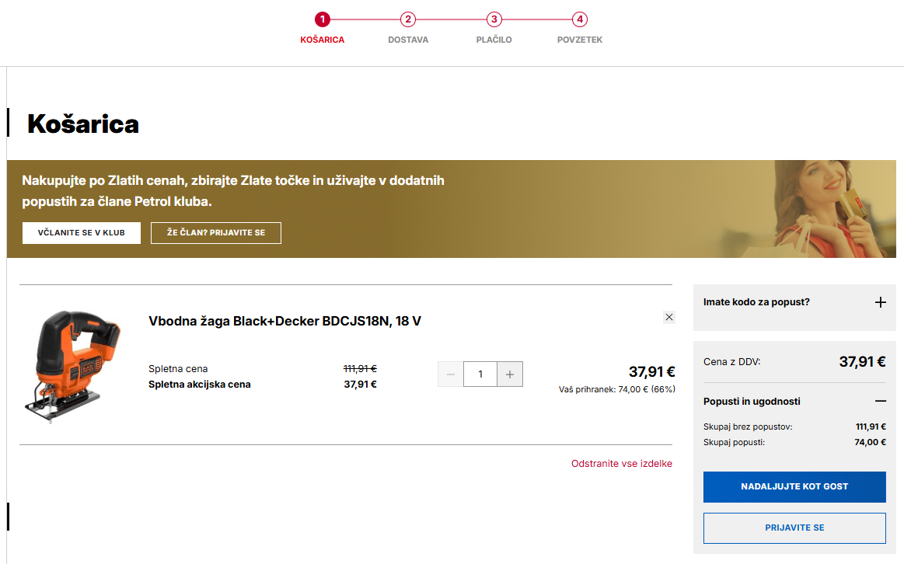Click Včlanite se v klub button
This screenshot has height=564, width=904.
click(82, 233)
